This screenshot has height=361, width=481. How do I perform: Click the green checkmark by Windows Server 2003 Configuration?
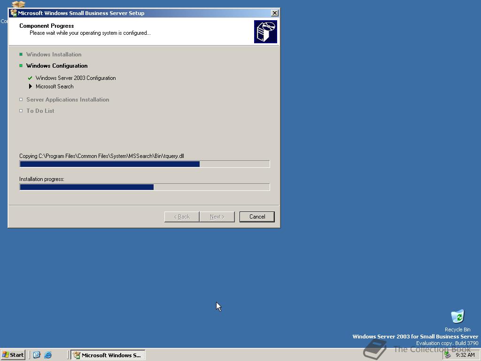tap(30, 78)
